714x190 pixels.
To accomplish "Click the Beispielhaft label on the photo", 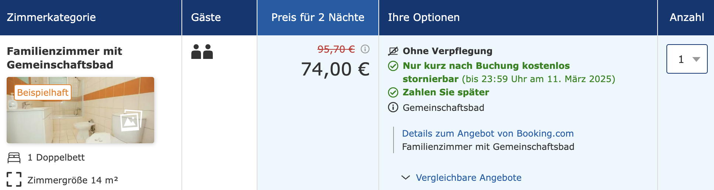I will point(43,92).
